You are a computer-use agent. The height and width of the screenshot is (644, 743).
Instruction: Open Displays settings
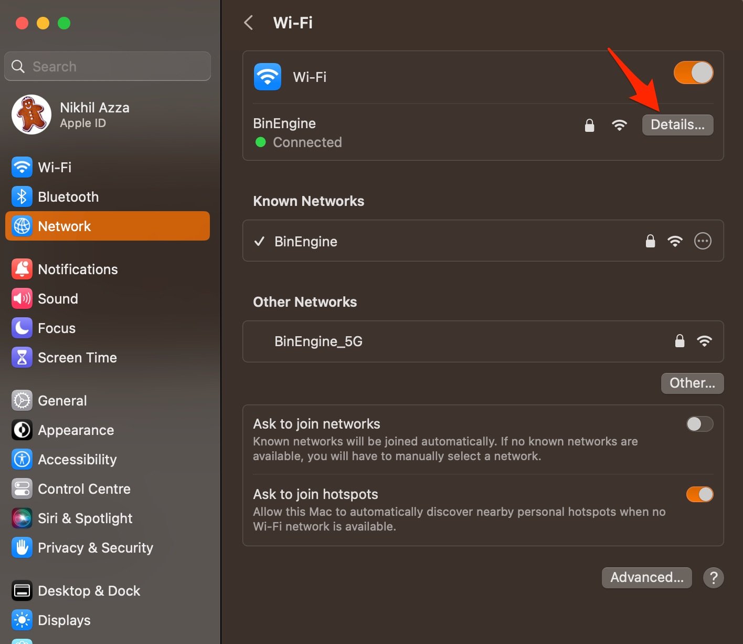coord(64,620)
